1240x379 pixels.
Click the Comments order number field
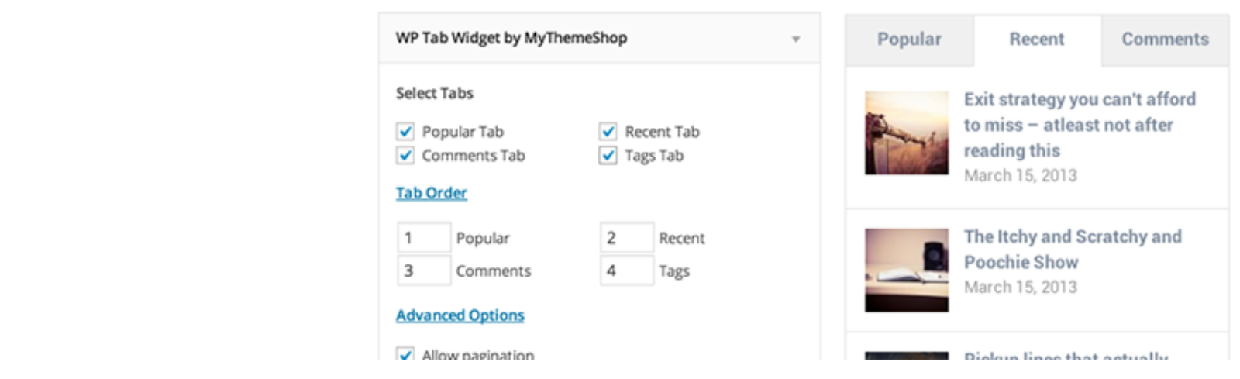point(424,270)
